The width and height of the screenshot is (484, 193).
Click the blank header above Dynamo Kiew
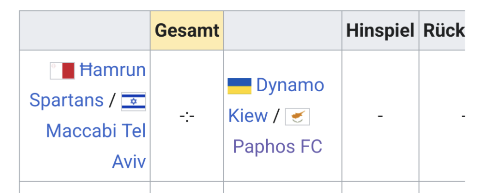click(x=283, y=31)
